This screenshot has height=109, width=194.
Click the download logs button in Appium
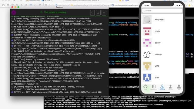98,13
